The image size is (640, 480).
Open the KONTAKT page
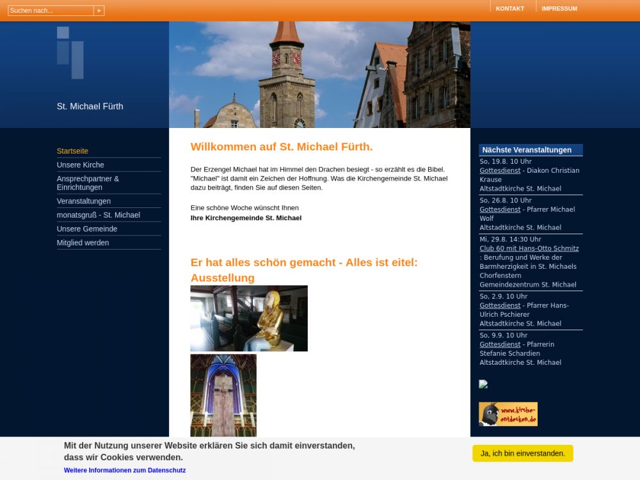509,9
